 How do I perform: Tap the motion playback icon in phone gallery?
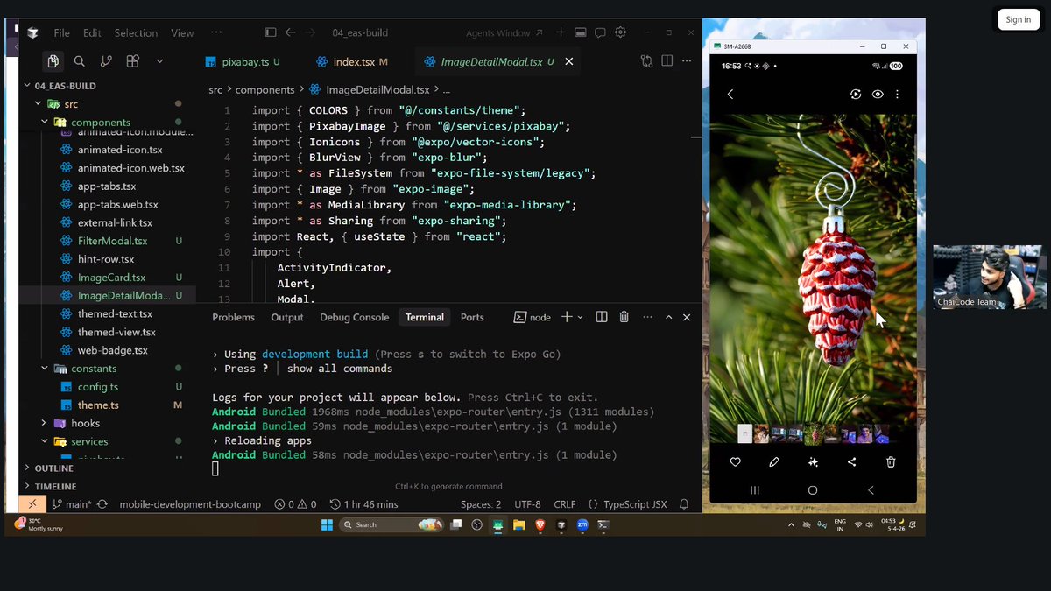[856, 95]
